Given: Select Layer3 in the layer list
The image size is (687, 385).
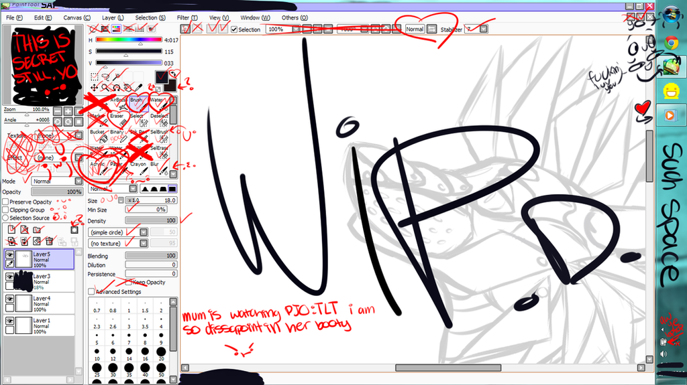Looking at the screenshot, I should point(39,281).
